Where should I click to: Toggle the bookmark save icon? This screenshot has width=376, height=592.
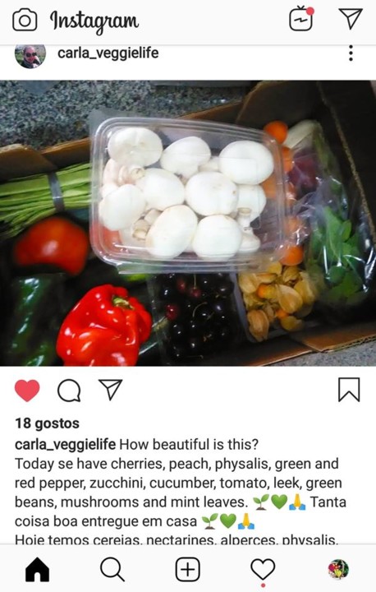349,390
